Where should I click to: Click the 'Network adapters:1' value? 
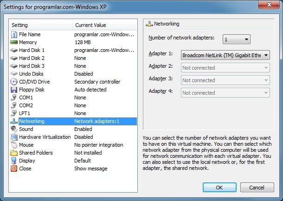pos(97,121)
